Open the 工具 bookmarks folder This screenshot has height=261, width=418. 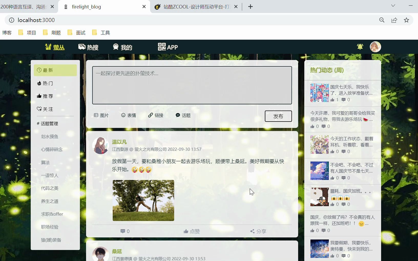101,32
